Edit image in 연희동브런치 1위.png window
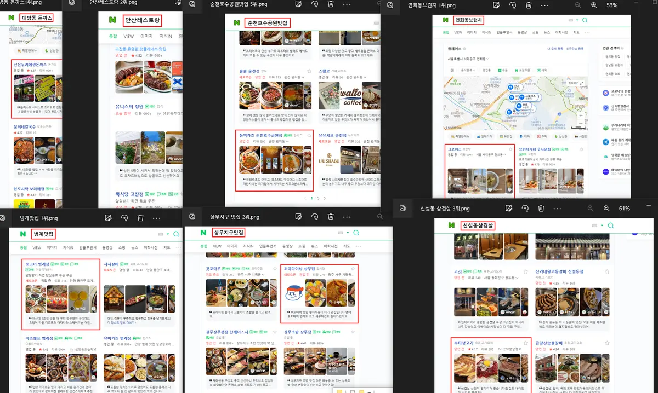Screen dimensions: 658x393 click(496, 5)
